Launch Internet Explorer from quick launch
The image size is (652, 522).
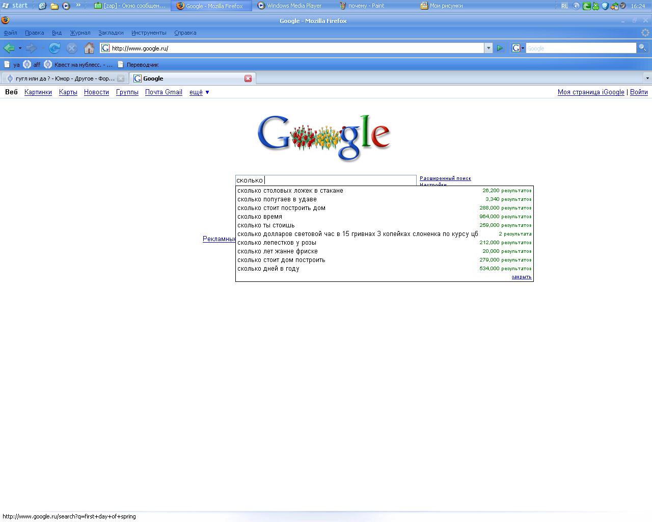pos(42,6)
